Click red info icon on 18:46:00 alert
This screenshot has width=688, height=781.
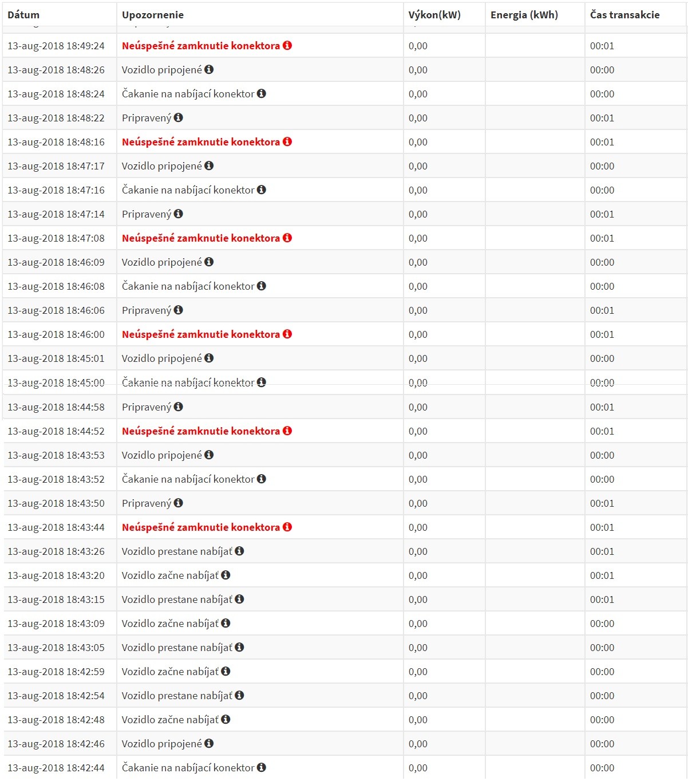pyautogui.click(x=287, y=334)
